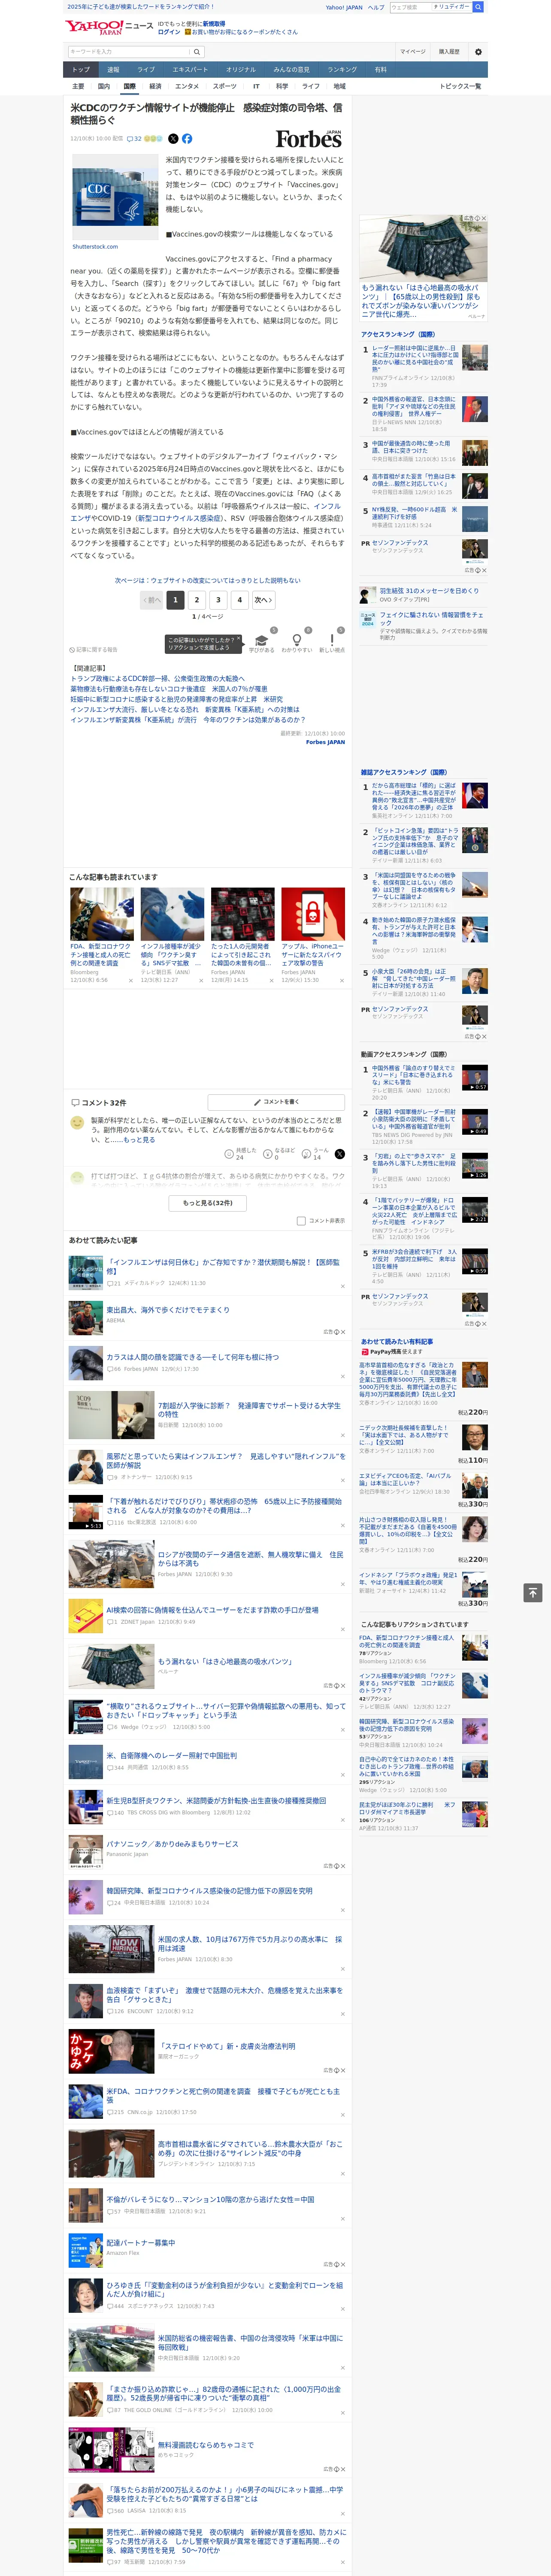
Task: Go to article page 3
Action: (x=218, y=600)
